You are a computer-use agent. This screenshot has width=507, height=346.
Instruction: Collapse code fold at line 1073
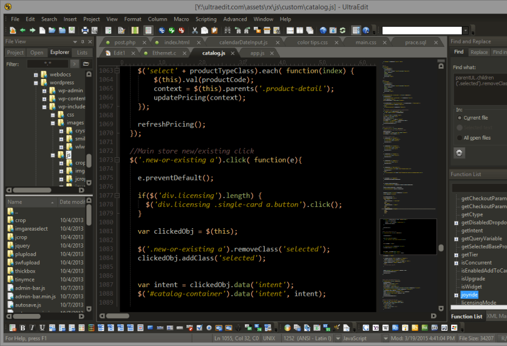(117, 160)
